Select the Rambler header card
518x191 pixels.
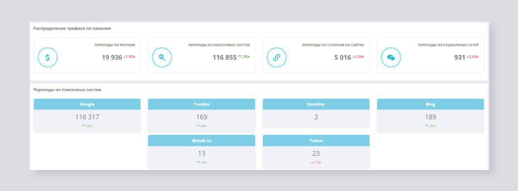click(x=316, y=104)
